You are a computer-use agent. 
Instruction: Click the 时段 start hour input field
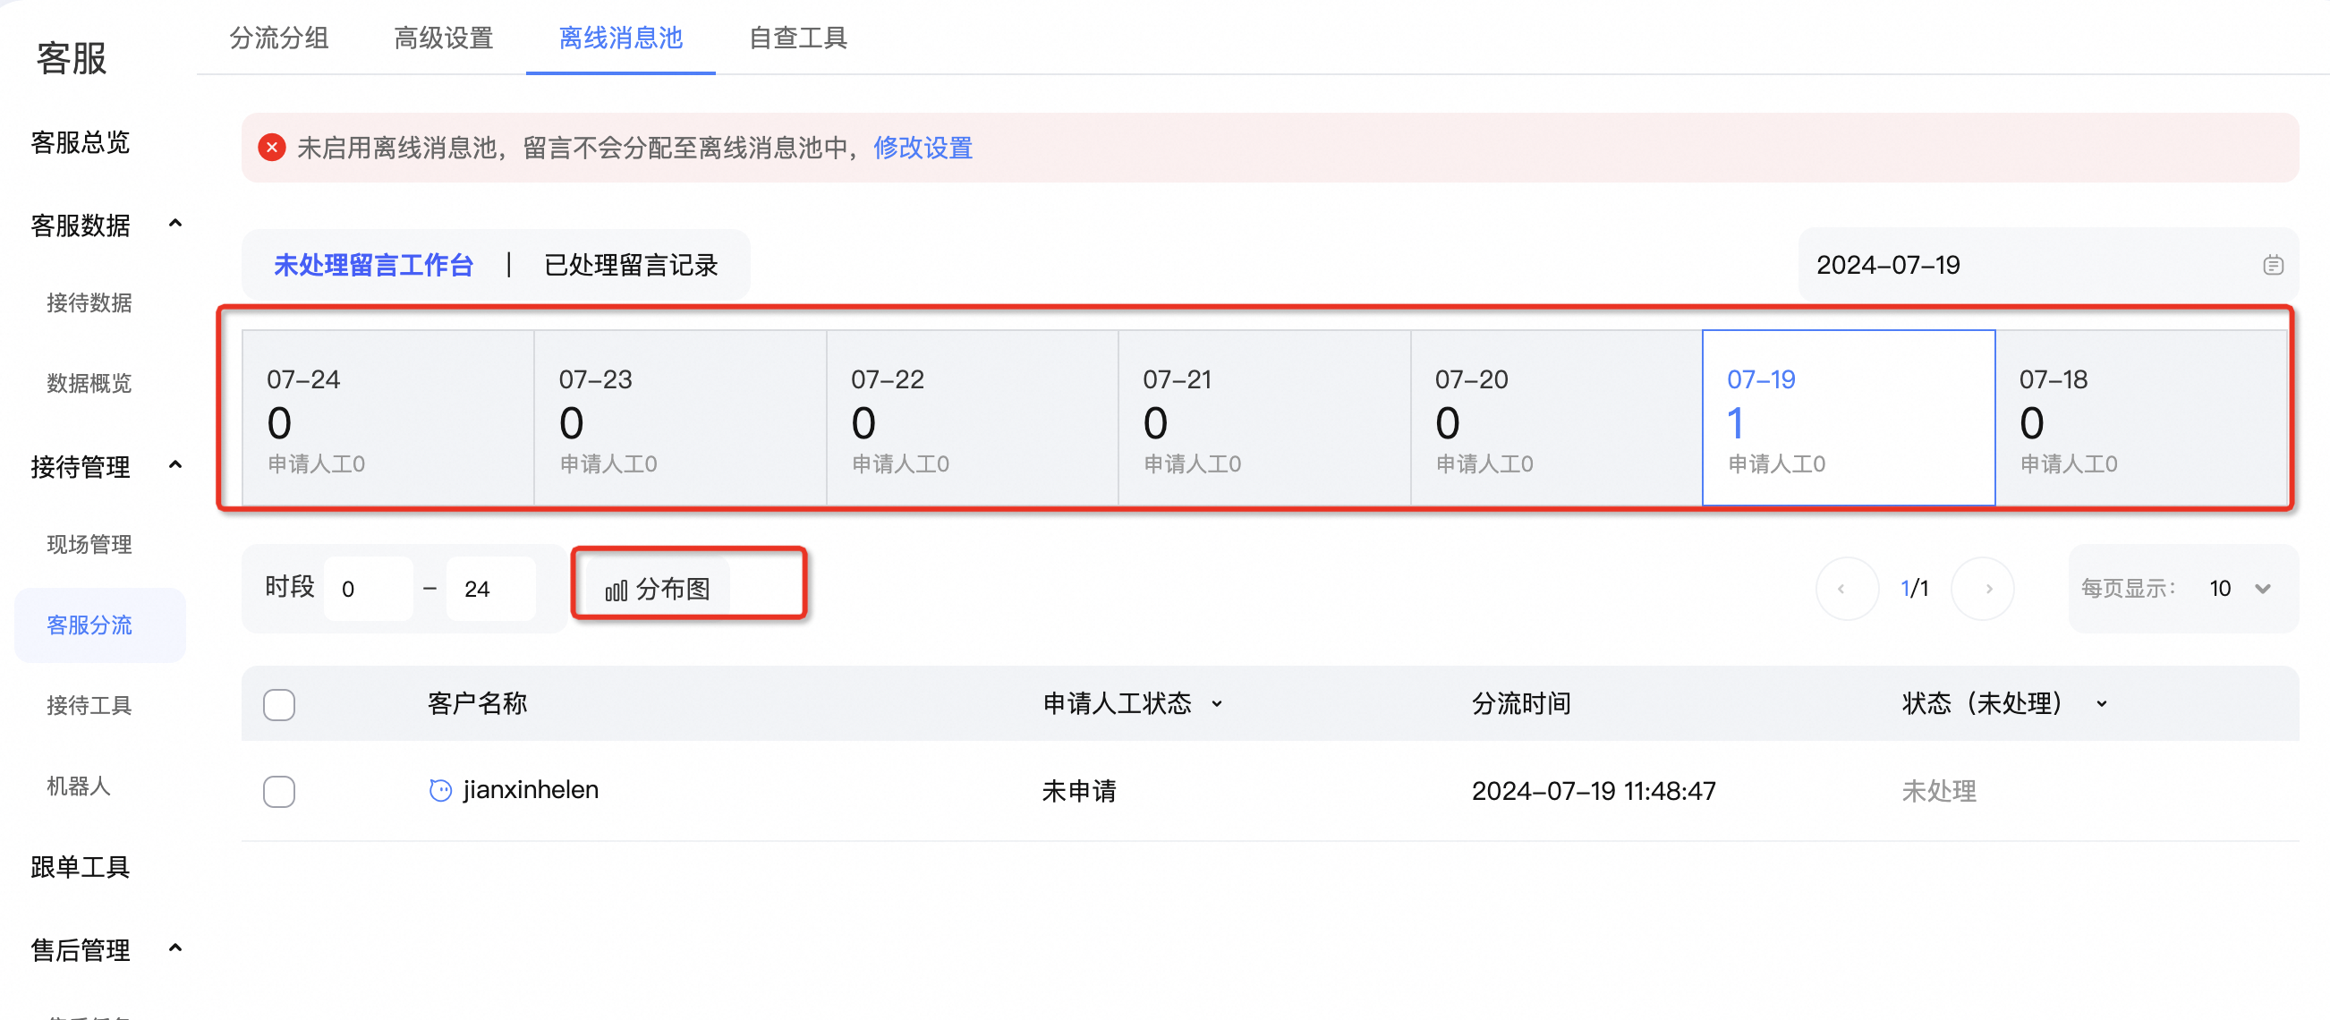point(368,589)
